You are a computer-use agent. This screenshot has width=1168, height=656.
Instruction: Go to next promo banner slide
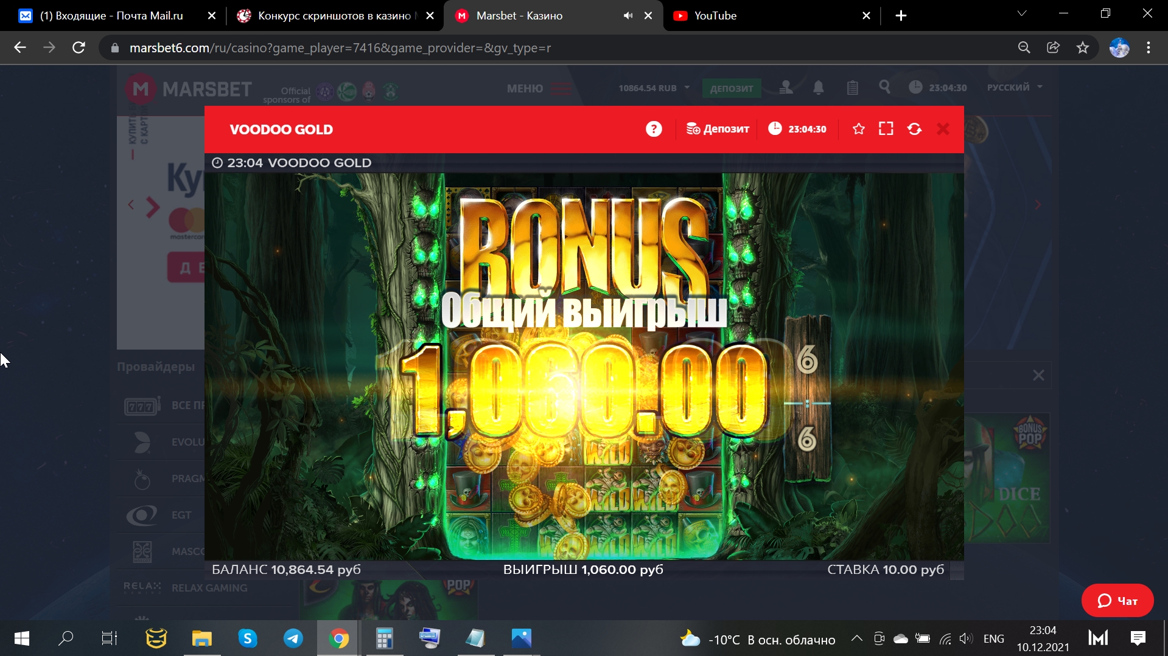point(1038,205)
